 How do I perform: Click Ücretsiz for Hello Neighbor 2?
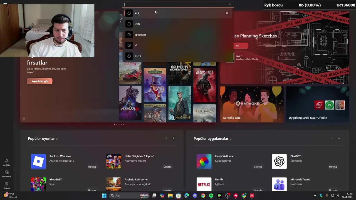click(167, 167)
